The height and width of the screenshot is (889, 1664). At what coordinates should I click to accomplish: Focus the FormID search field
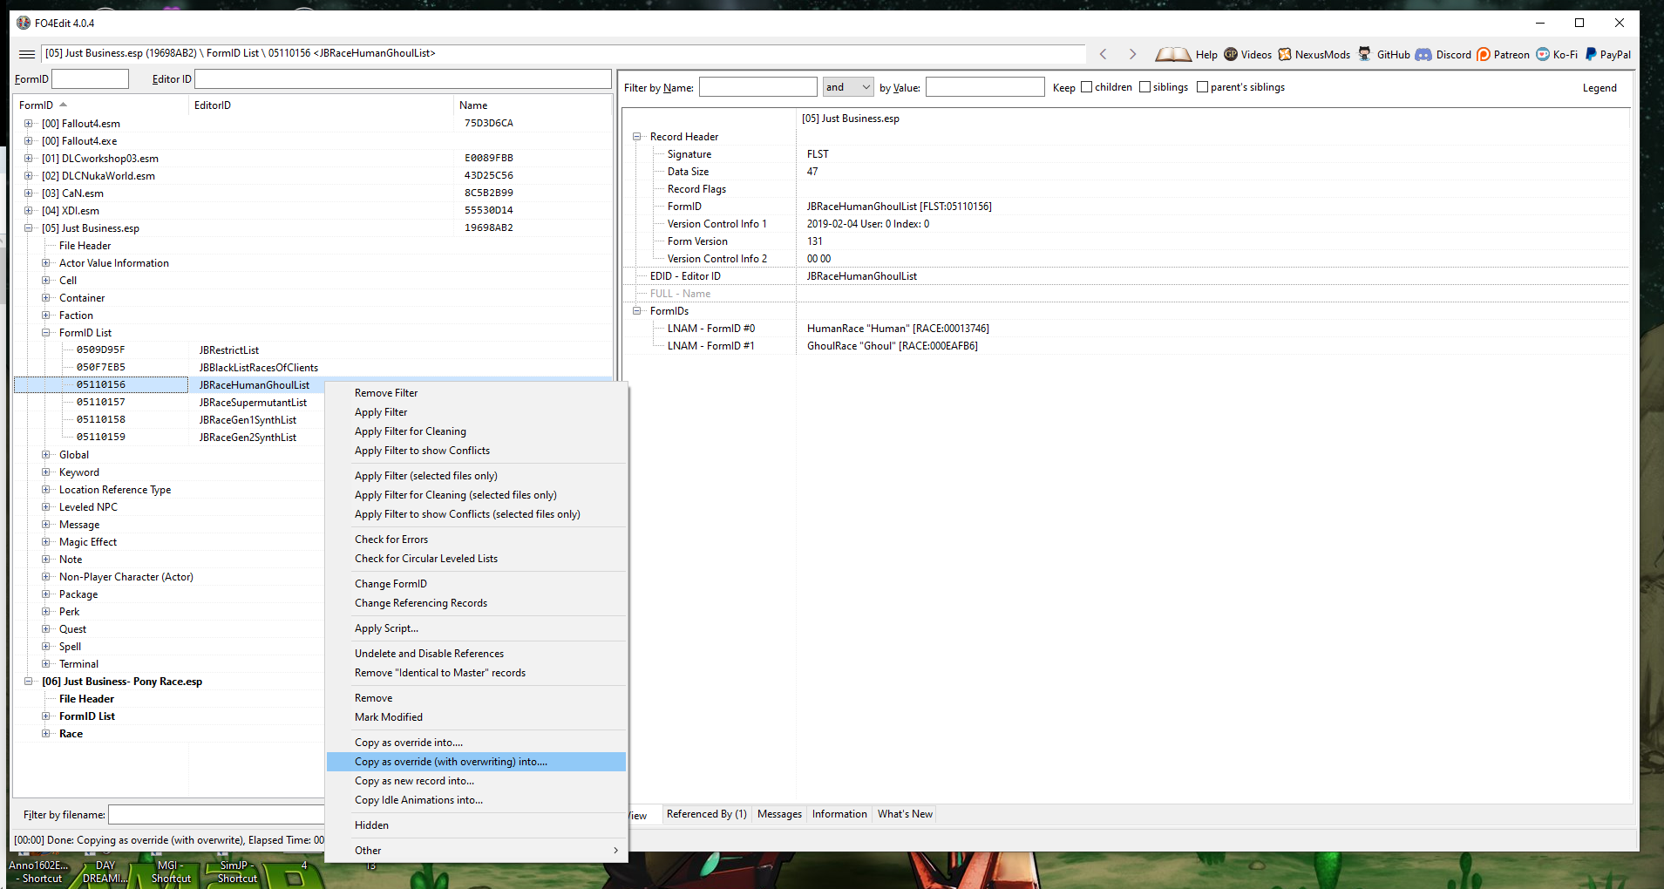(x=91, y=79)
